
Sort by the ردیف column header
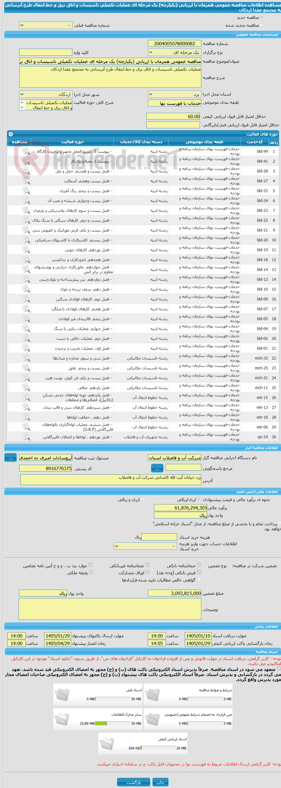point(274,142)
